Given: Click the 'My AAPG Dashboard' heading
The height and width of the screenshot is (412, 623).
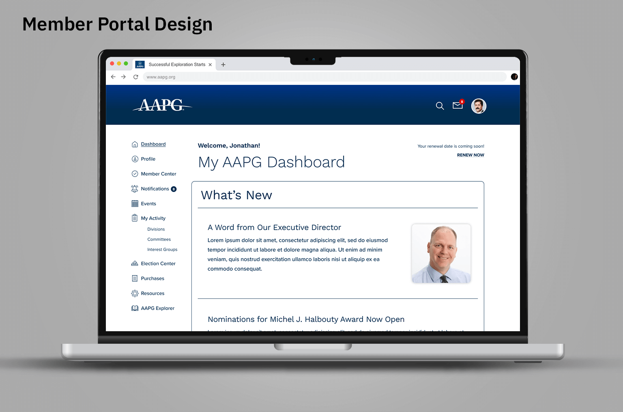Looking at the screenshot, I should [x=271, y=162].
